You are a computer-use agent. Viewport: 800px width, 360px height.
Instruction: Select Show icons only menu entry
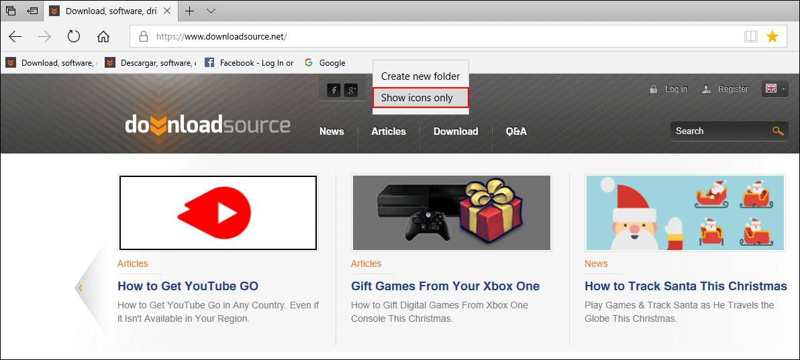click(x=420, y=98)
